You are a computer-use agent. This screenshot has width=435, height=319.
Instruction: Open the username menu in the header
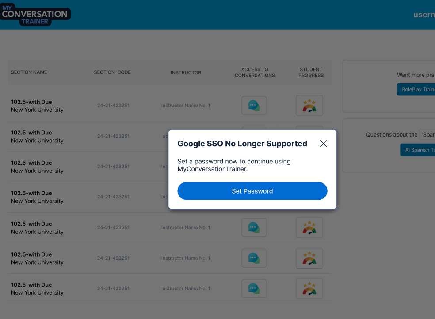click(424, 15)
